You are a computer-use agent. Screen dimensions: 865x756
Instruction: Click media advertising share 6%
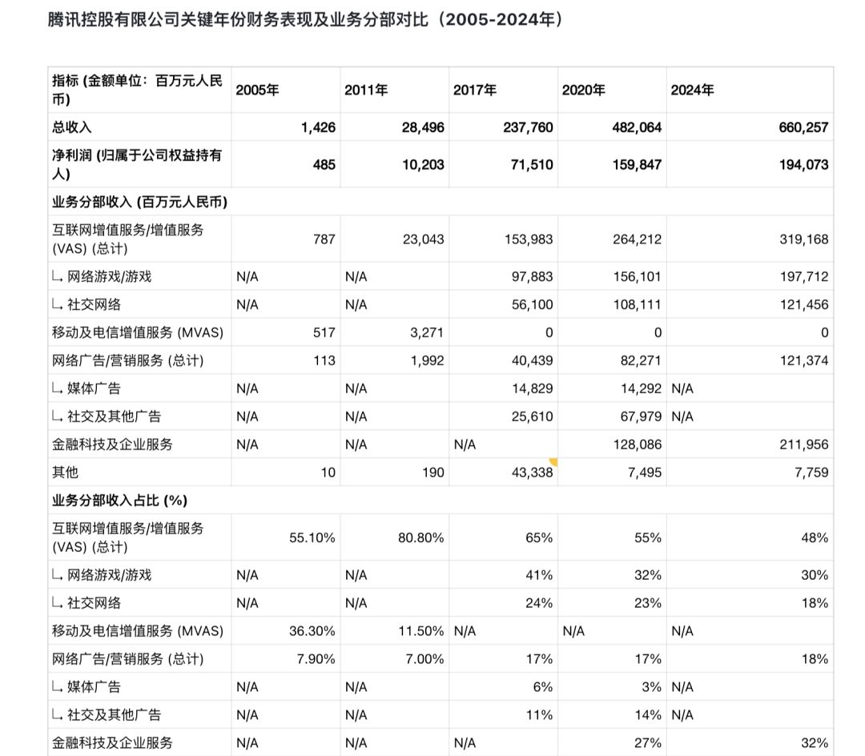(543, 687)
